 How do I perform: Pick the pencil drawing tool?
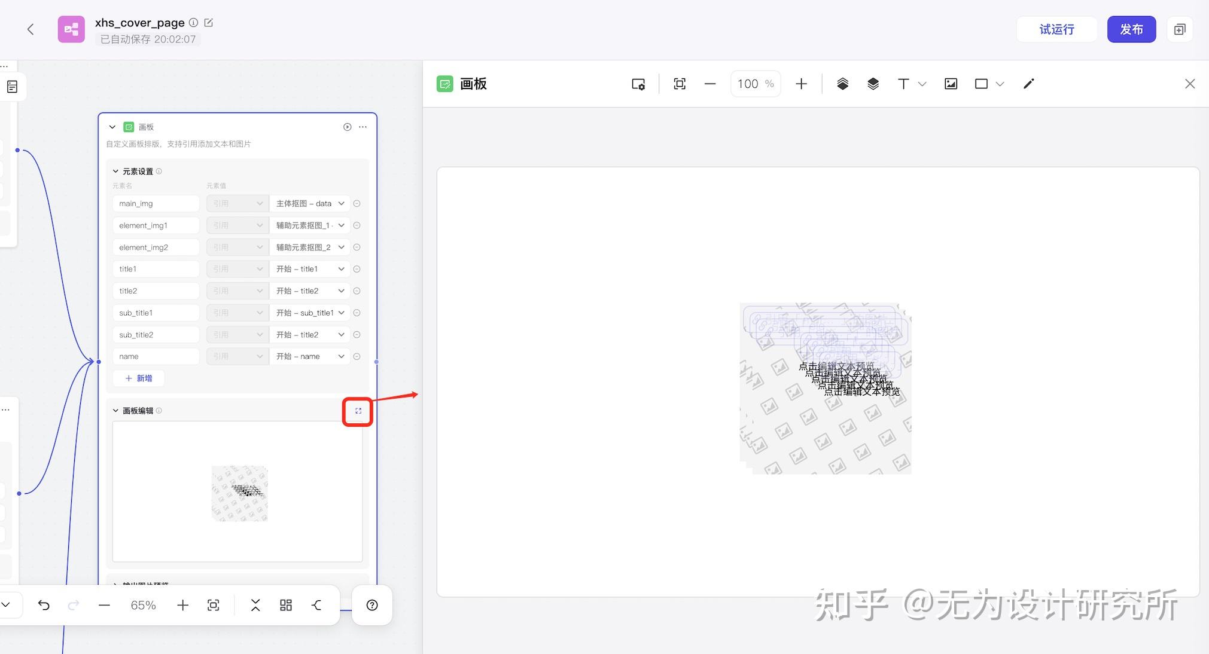tap(1028, 84)
